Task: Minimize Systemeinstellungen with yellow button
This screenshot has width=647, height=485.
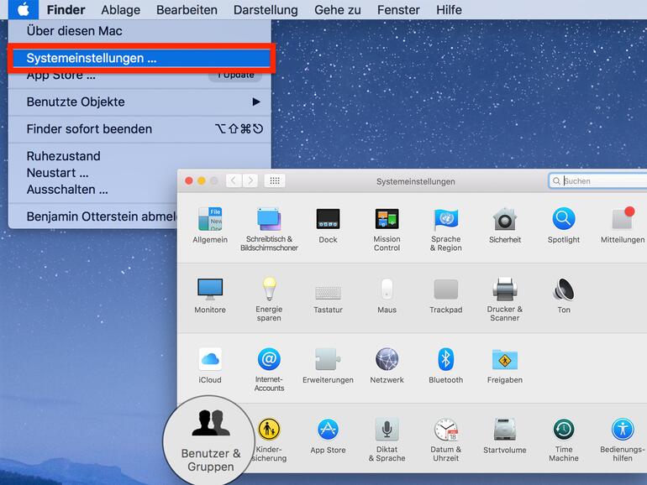Action: [202, 181]
